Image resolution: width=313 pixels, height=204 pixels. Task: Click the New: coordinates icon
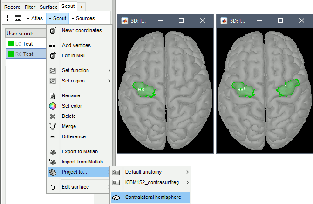pos(53,30)
